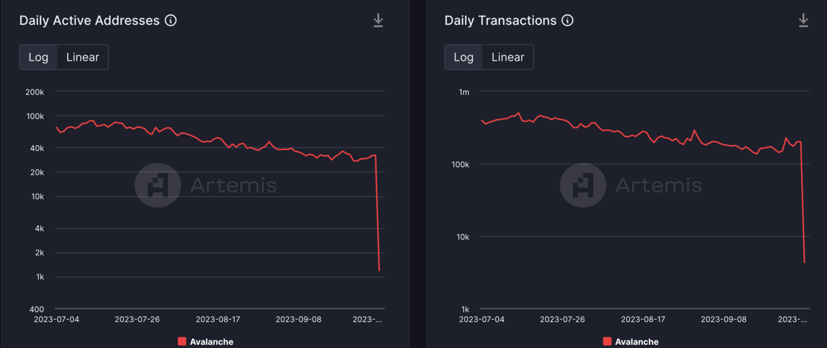Toggle red Avalanche legend swatch under addresses chart
The image size is (827, 348).
[182, 342]
